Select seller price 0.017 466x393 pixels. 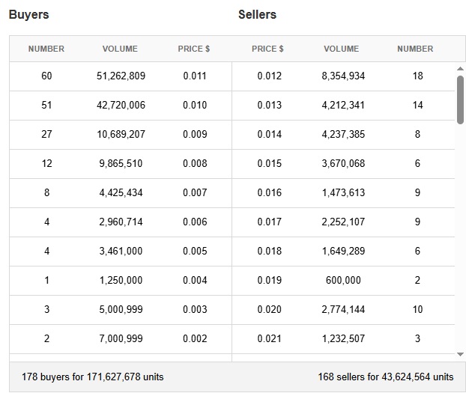(269, 222)
